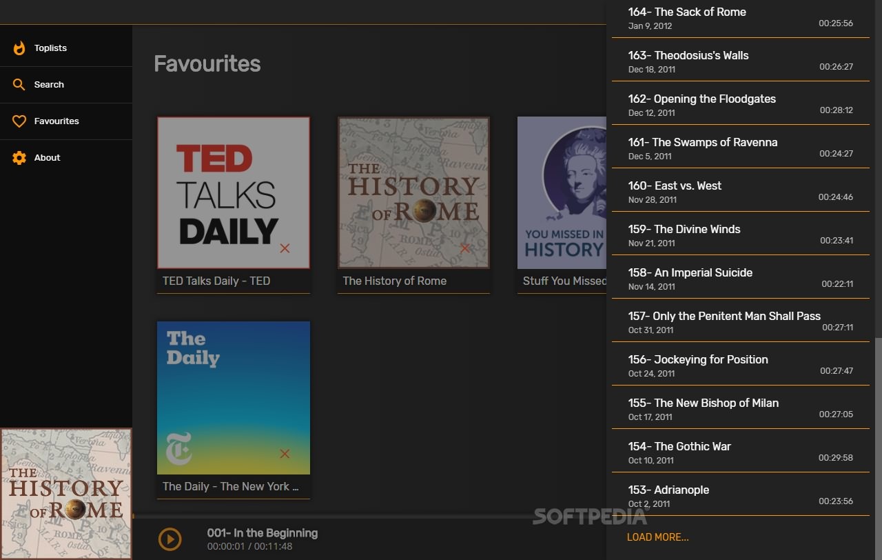882x560 pixels.
Task: Click the About gear icon
Action: click(19, 158)
